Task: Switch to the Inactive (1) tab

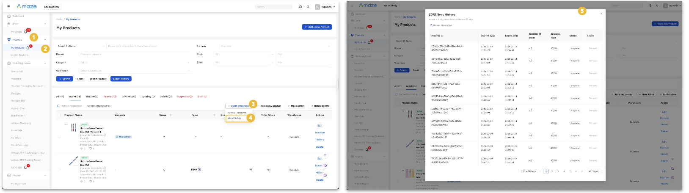Action: click(x=92, y=96)
